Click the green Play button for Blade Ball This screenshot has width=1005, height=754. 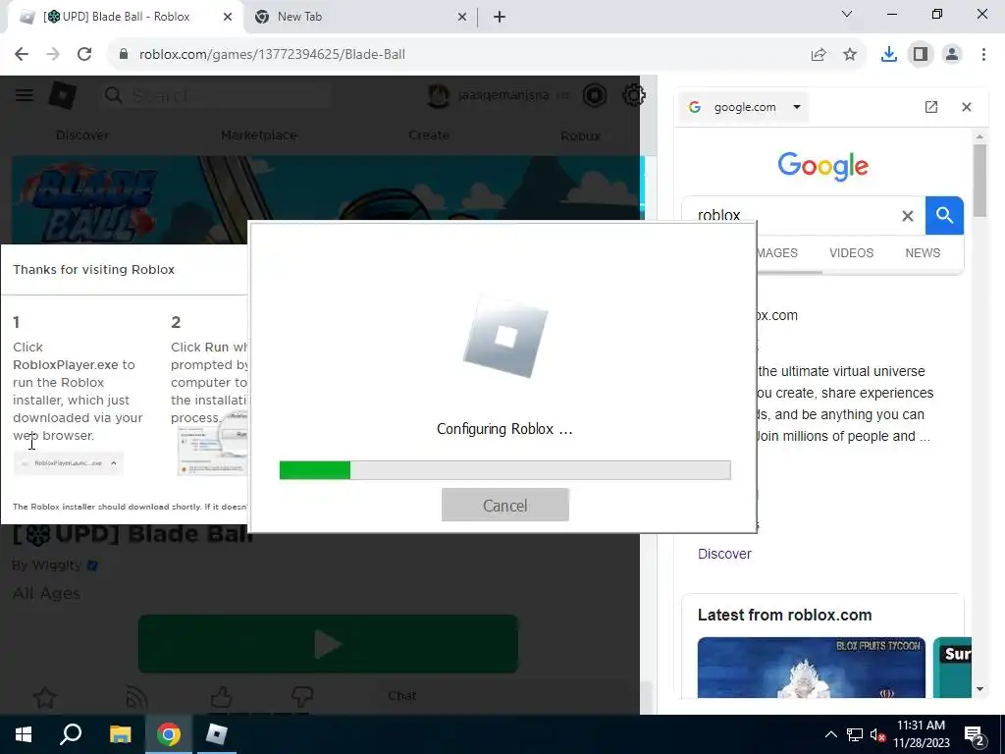coord(328,644)
